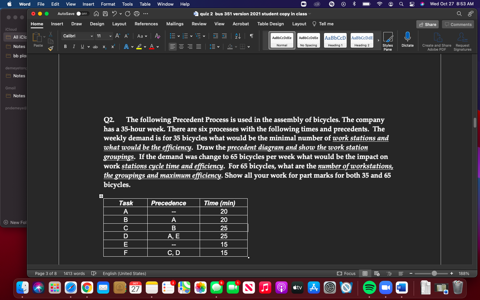Toggle bold formatting
This screenshot has height=300, width=480.
(65, 47)
